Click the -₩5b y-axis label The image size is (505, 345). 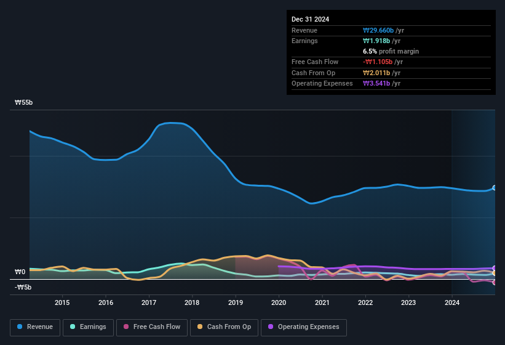coord(23,287)
